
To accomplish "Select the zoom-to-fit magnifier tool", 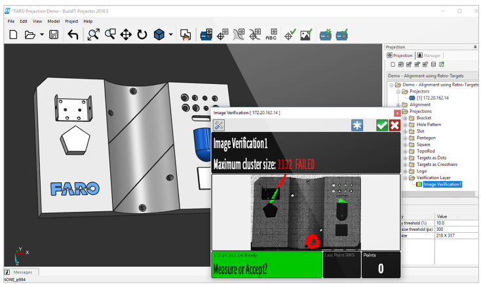I will click(94, 35).
